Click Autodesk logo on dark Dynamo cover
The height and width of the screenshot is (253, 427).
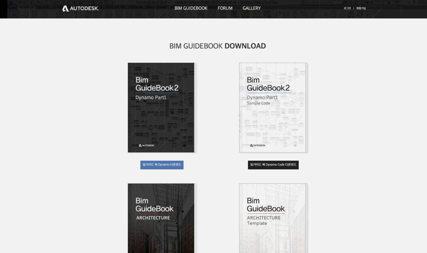pyautogui.click(x=147, y=145)
